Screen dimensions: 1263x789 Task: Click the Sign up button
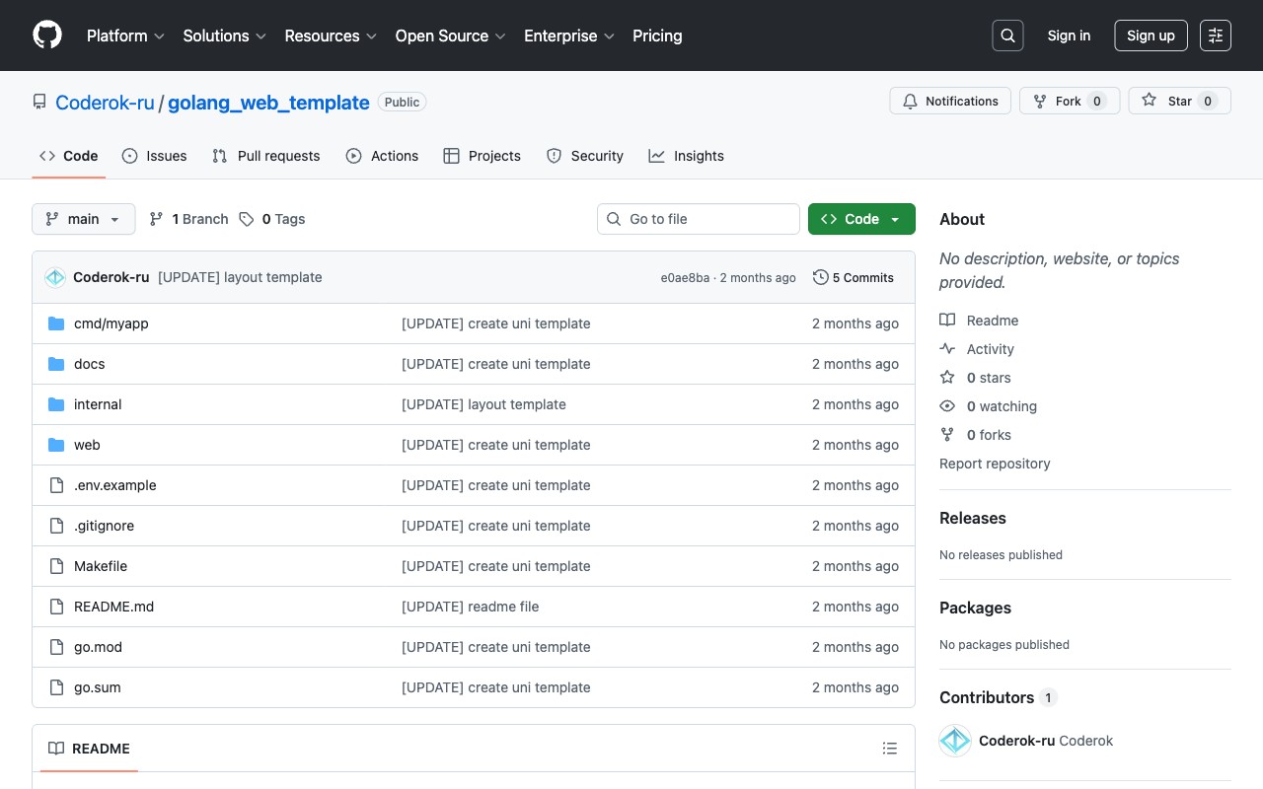[x=1151, y=36]
